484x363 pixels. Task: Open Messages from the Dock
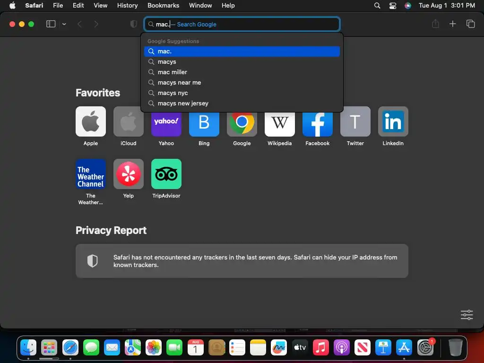coord(91,347)
